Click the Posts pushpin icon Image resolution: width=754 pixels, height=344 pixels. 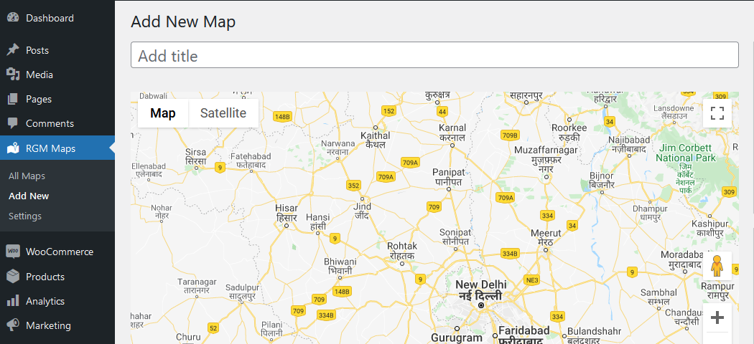(12, 50)
